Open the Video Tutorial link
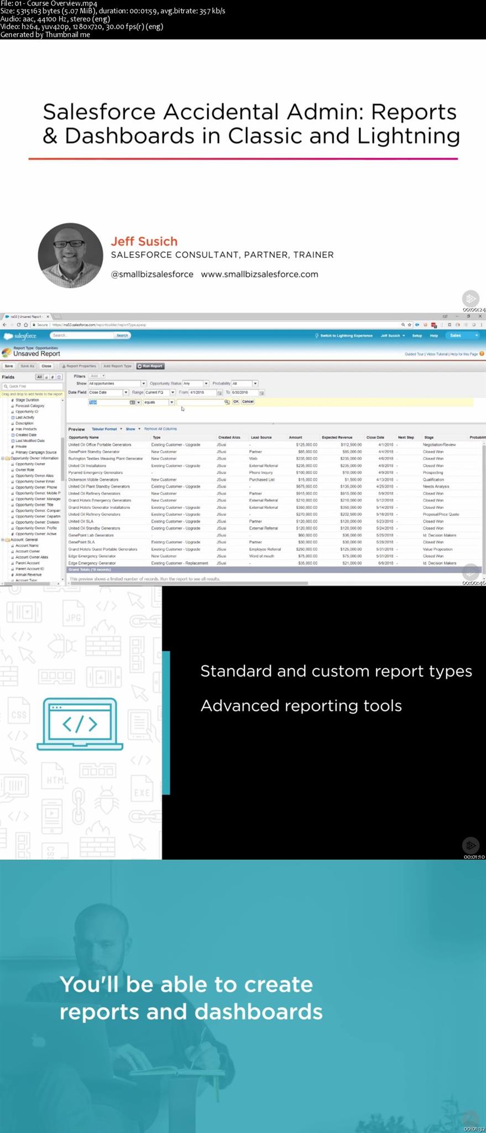Viewport: 486px width, 1133px height. tap(437, 354)
